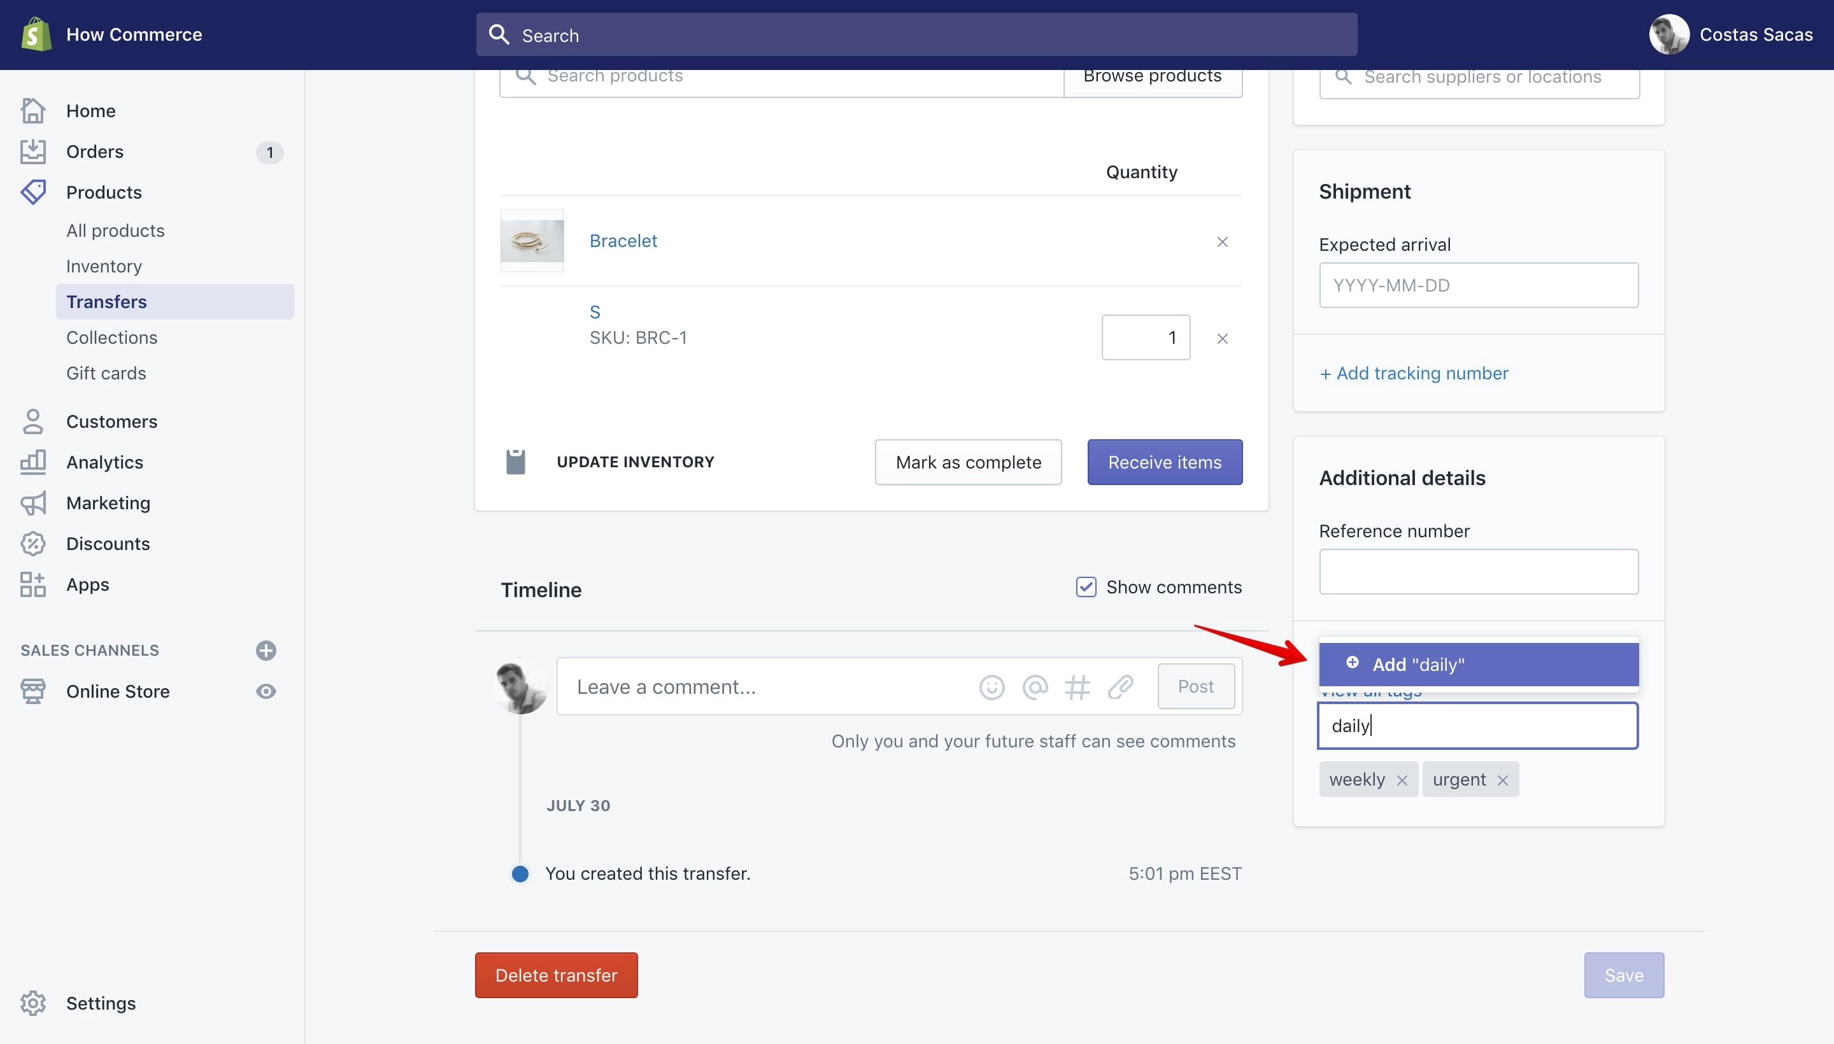The width and height of the screenshot is (1834, 1044).
Task: Click the Orders inbox icon
Action: 33,152
